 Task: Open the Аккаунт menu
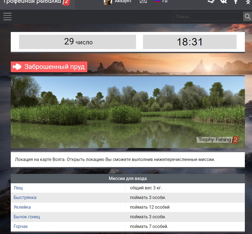pyautogui.click(x=123, y=1)
